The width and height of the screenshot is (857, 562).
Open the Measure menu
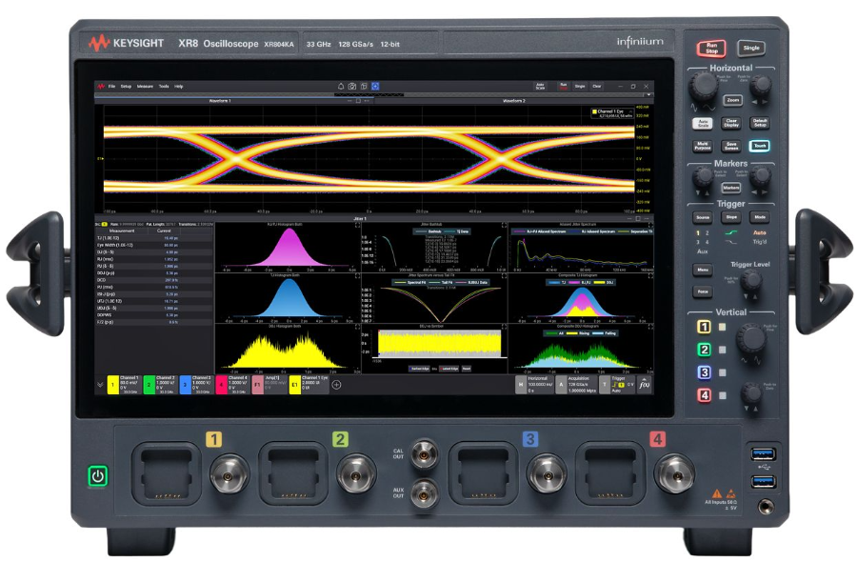click(145, 87)
